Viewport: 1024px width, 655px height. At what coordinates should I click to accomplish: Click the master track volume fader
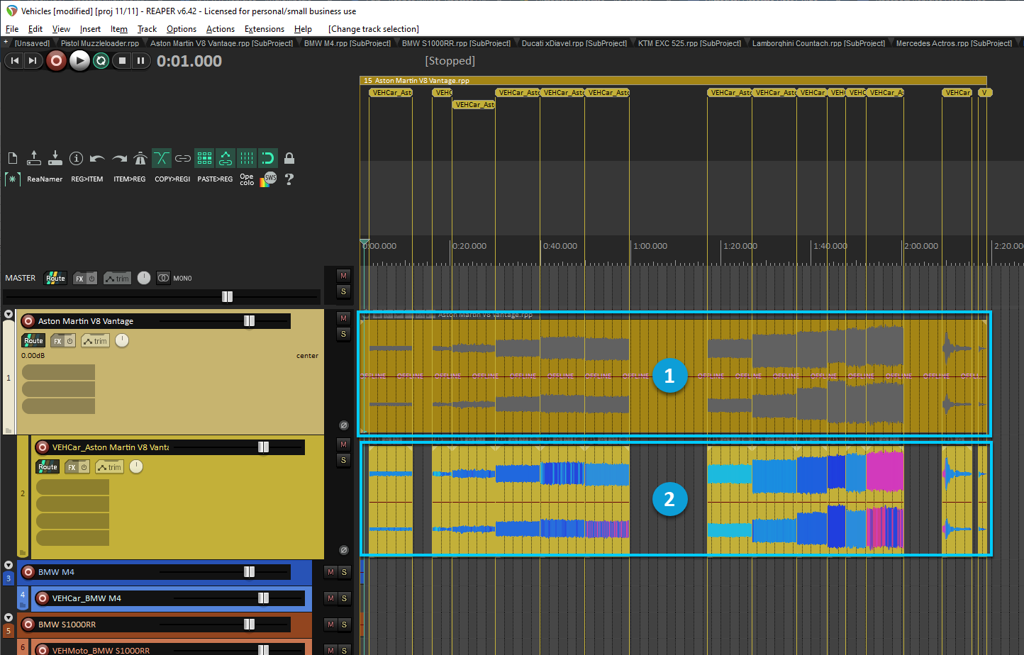coord(227,296)
